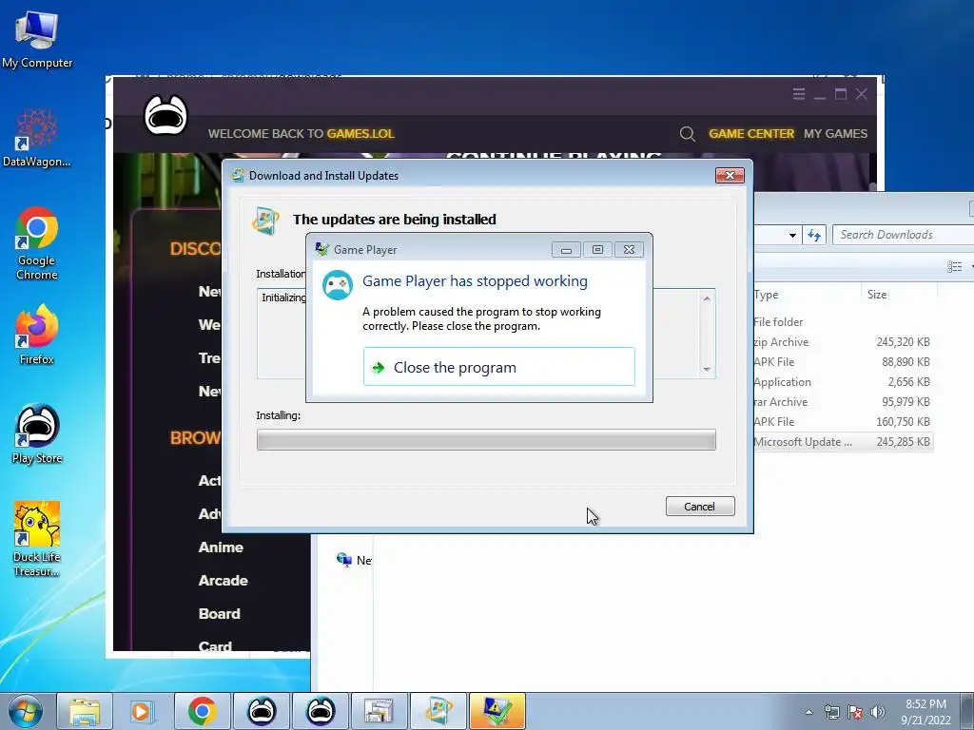
Task: Open search in Games.lol window
Action: click(x=687, y=133)
